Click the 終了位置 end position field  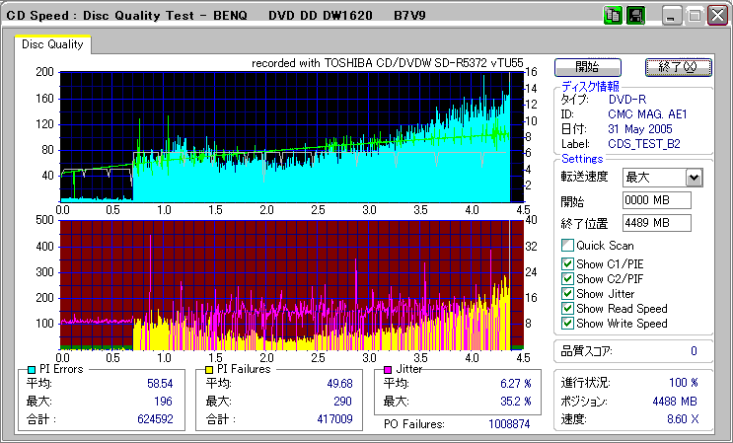pos(656,223)
